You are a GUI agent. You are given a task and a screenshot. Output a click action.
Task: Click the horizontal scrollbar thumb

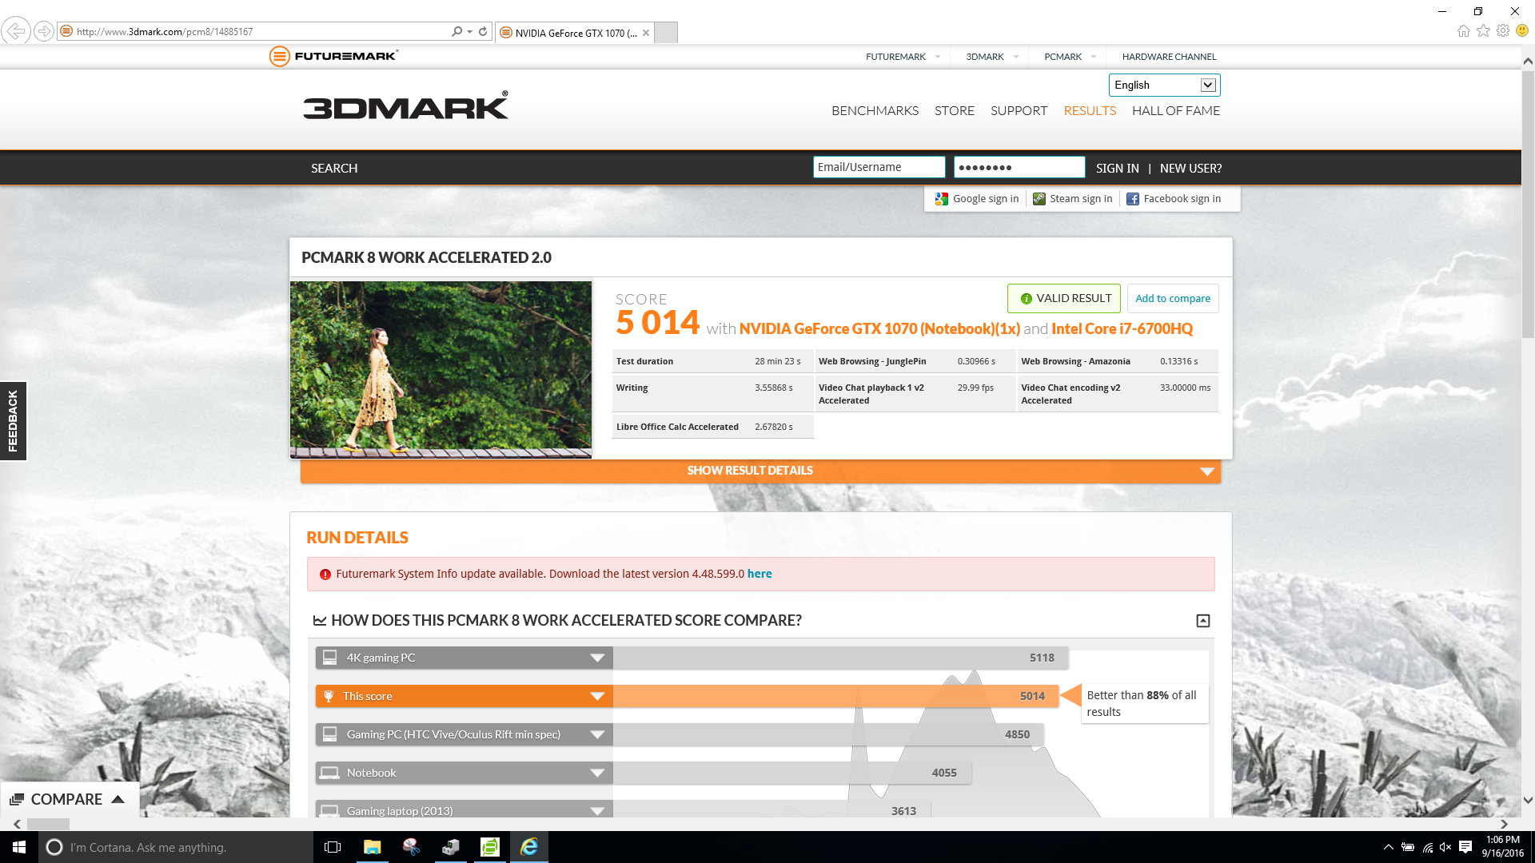[x=49, y=824]
